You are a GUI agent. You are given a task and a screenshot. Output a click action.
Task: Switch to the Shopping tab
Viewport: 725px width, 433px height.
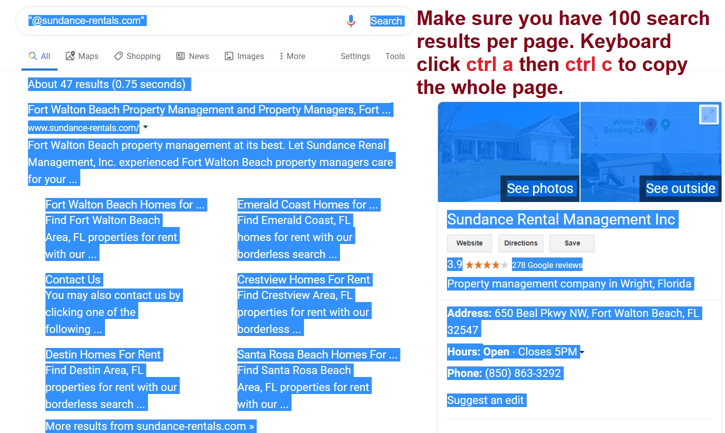tap(137, 56)
